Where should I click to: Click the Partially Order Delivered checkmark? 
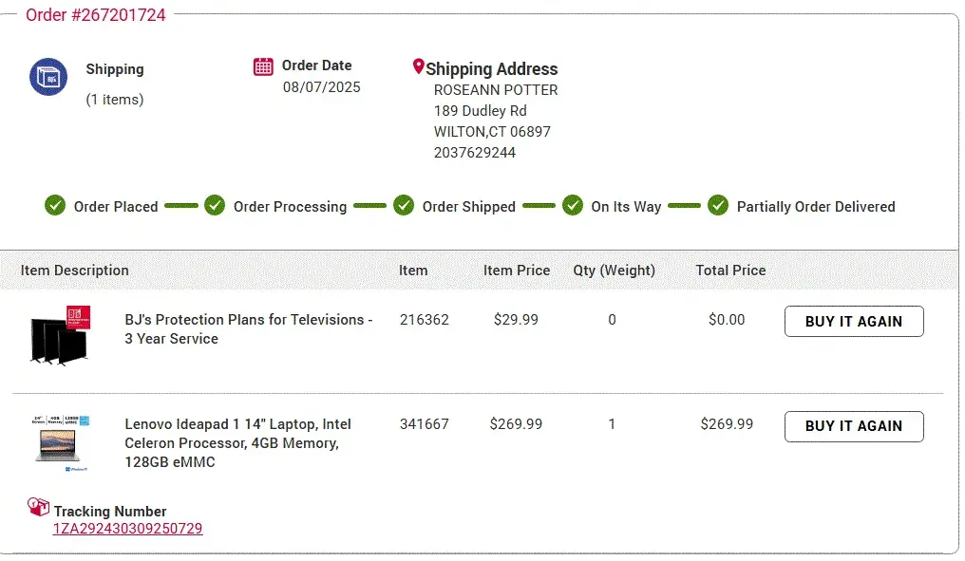pos(718,205)
